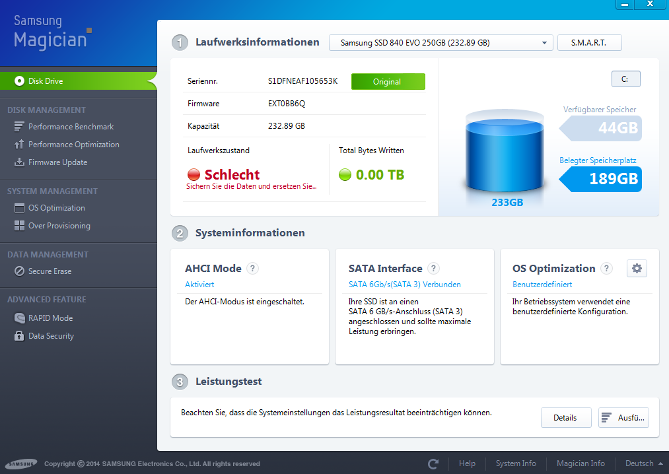Run the performance test with Ausfü... button
The width and height of the screenshot is (669, 474).
pyautogui.click(x=624, y=418)
